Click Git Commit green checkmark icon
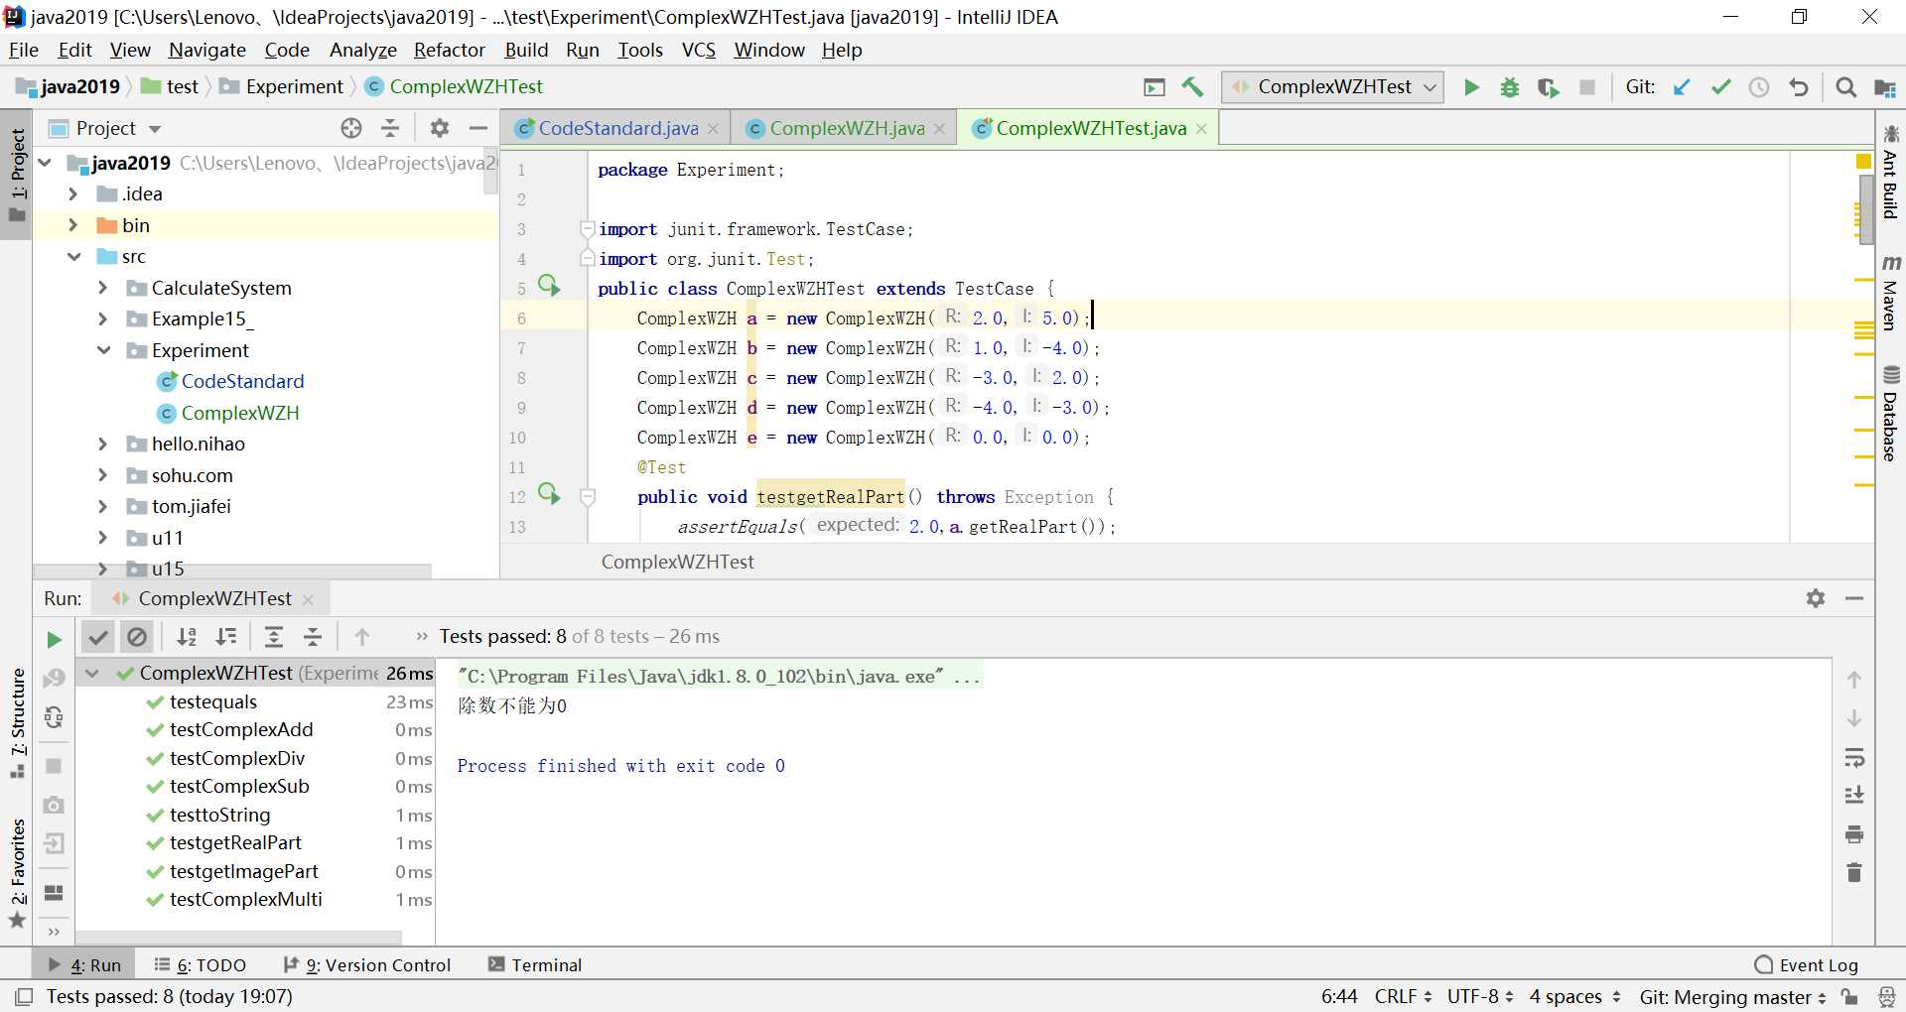 tap(1720, 87)
